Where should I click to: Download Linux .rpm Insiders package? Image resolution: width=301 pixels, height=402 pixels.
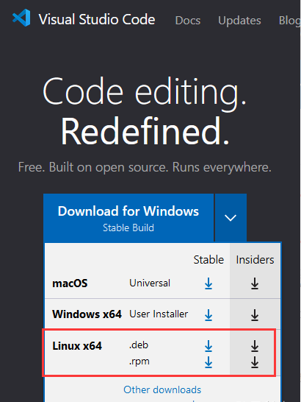click(255, 362)
